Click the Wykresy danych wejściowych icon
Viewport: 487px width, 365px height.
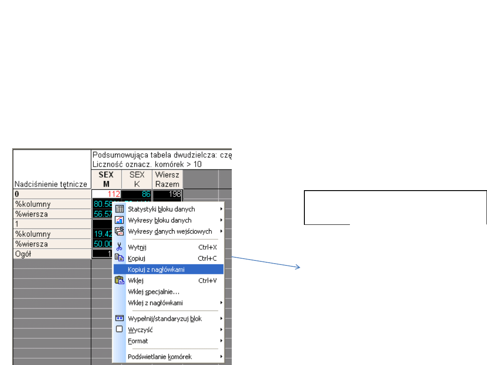(x=119, y=231)
